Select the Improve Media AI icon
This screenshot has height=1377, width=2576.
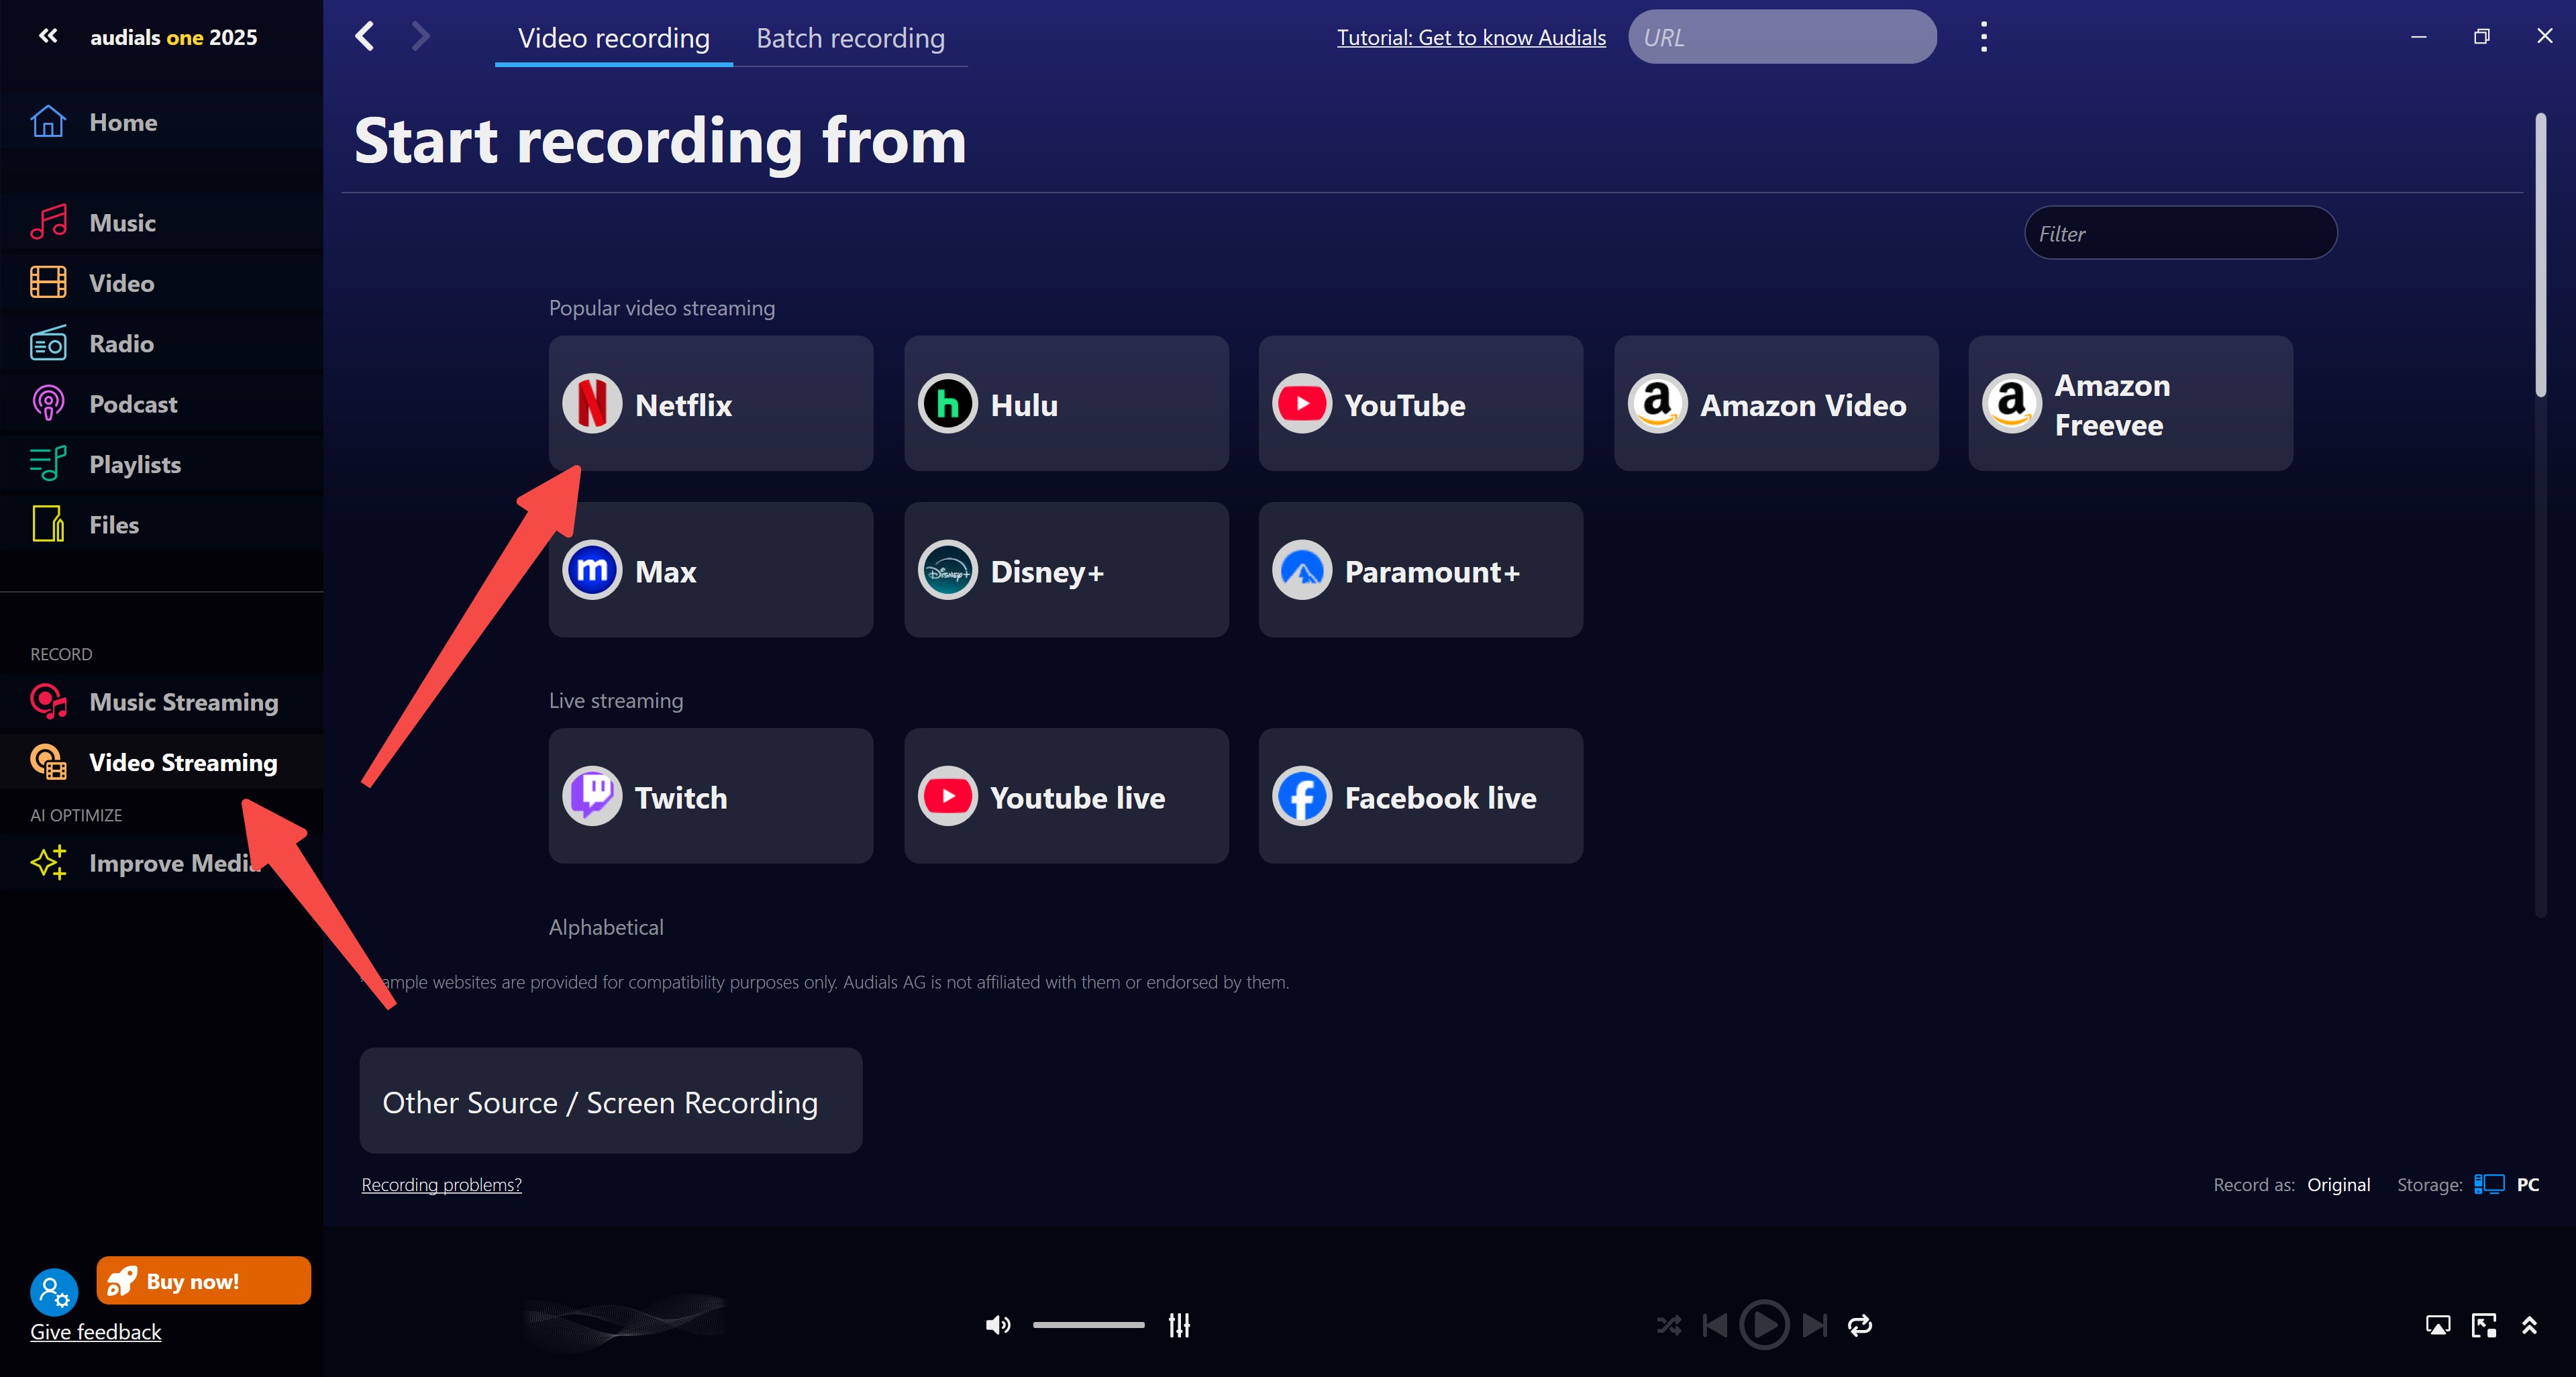pos(48,859)
